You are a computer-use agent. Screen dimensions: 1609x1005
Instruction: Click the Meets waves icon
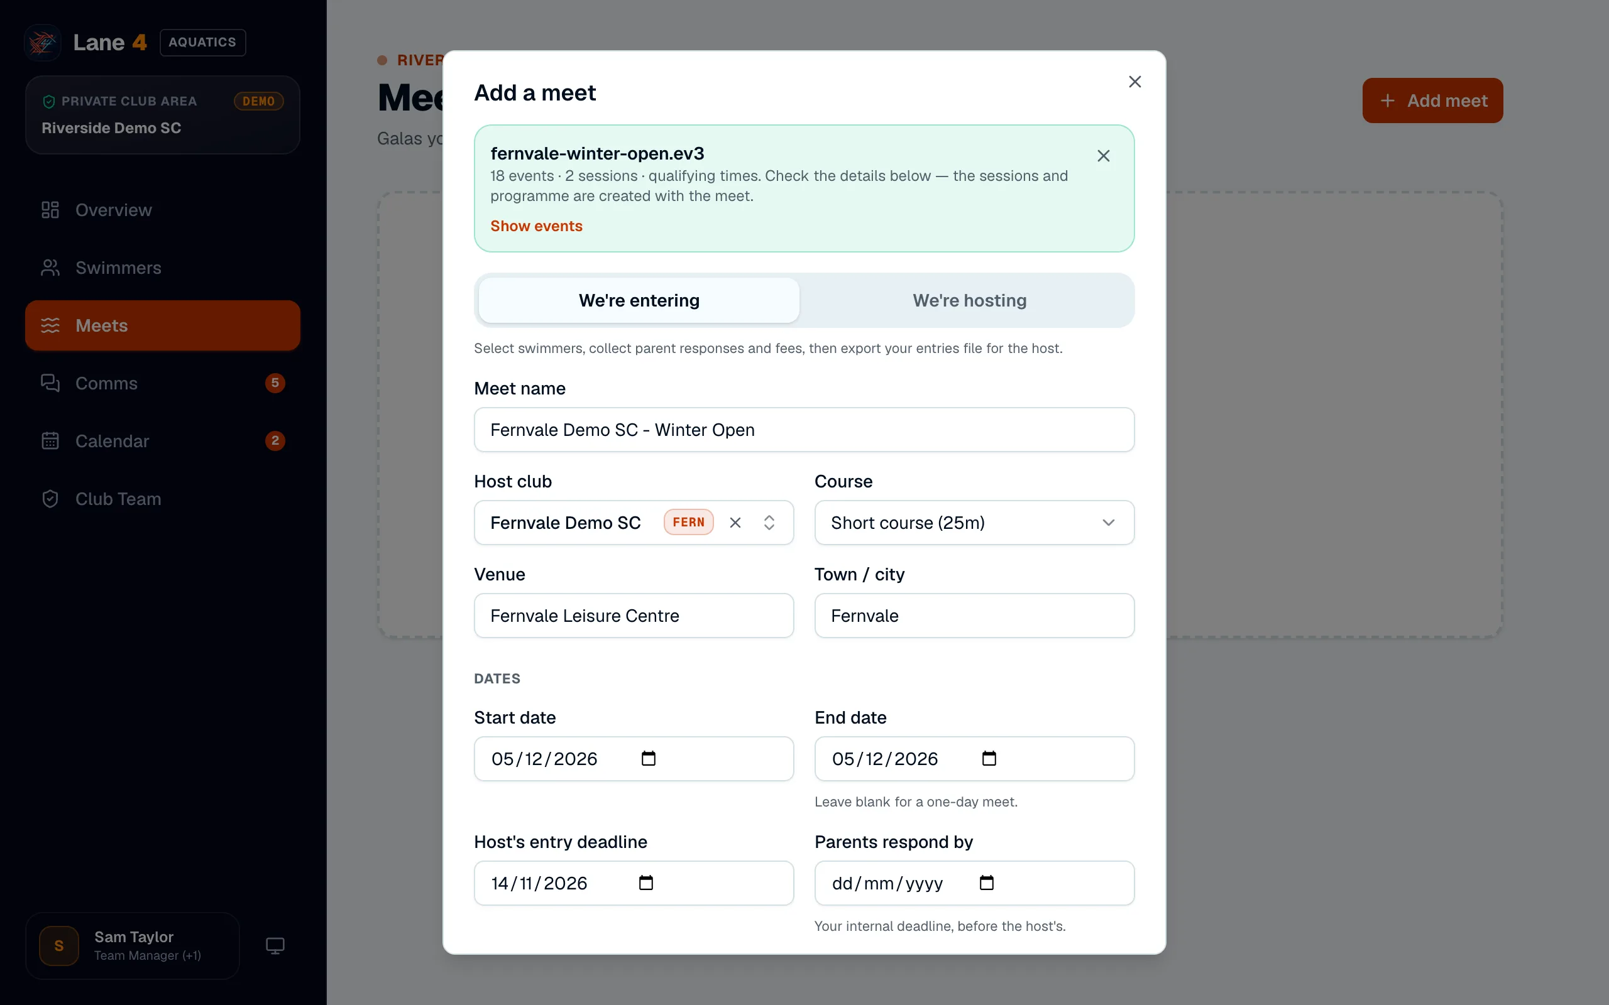pyautogui.click(x=50, y=326)
